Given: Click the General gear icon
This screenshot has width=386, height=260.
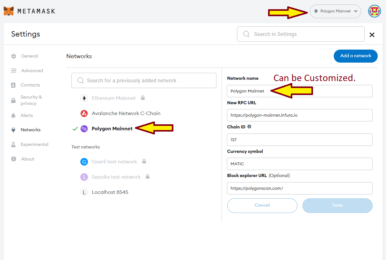Looking at the screenshot, I should click(13, 56).
